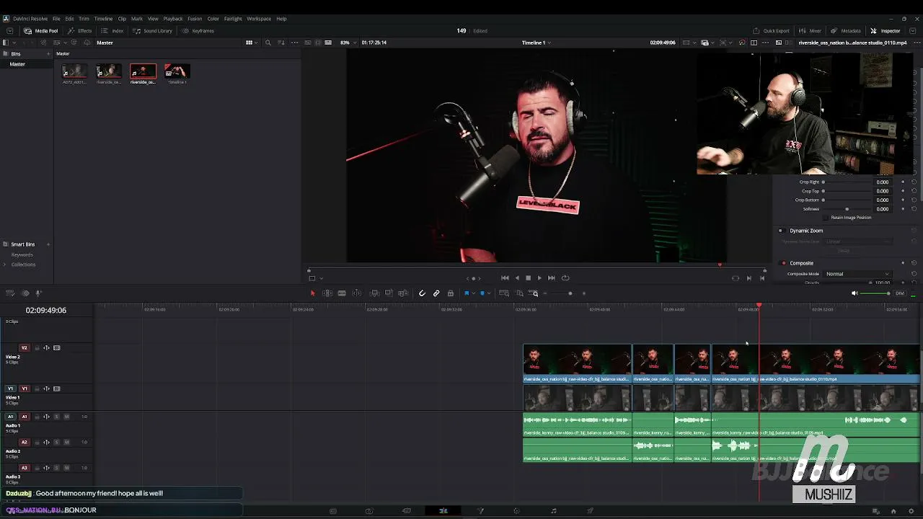
Task: Open the Timeline menu
Action: click(x=103, y=19)
